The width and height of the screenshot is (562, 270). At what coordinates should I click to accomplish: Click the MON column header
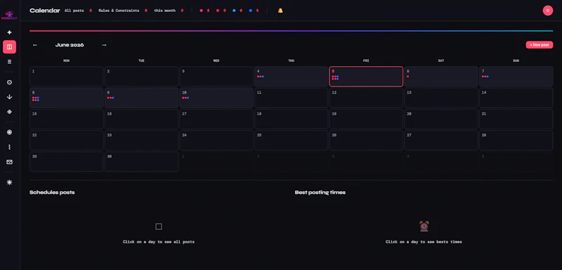(x=66, y=60)
